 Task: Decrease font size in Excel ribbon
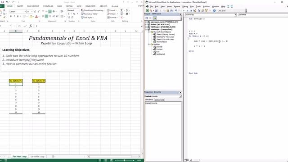pos(39,12)
